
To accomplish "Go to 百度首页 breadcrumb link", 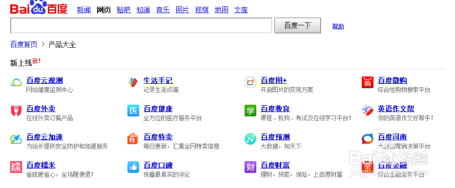I will pos(24,44).
